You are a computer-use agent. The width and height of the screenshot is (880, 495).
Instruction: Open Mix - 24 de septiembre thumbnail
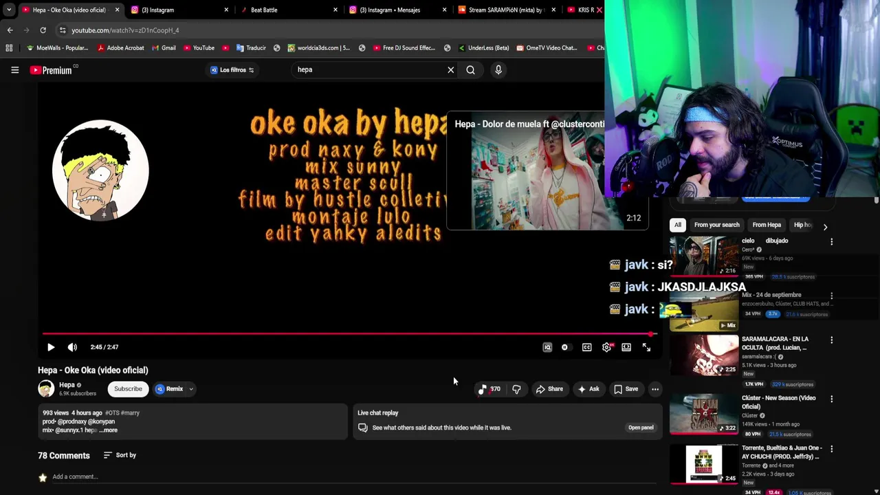(704, 311)
